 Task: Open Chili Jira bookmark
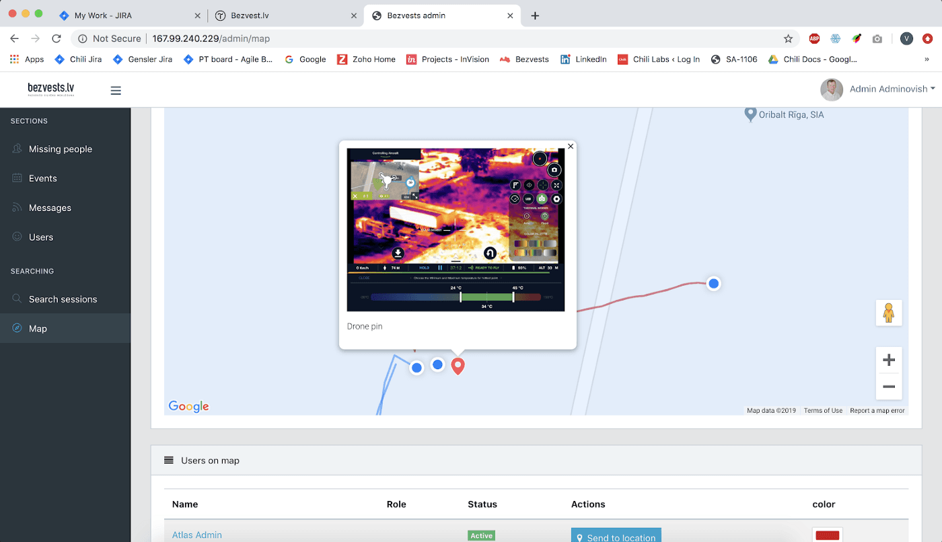(x=79, y=59)
